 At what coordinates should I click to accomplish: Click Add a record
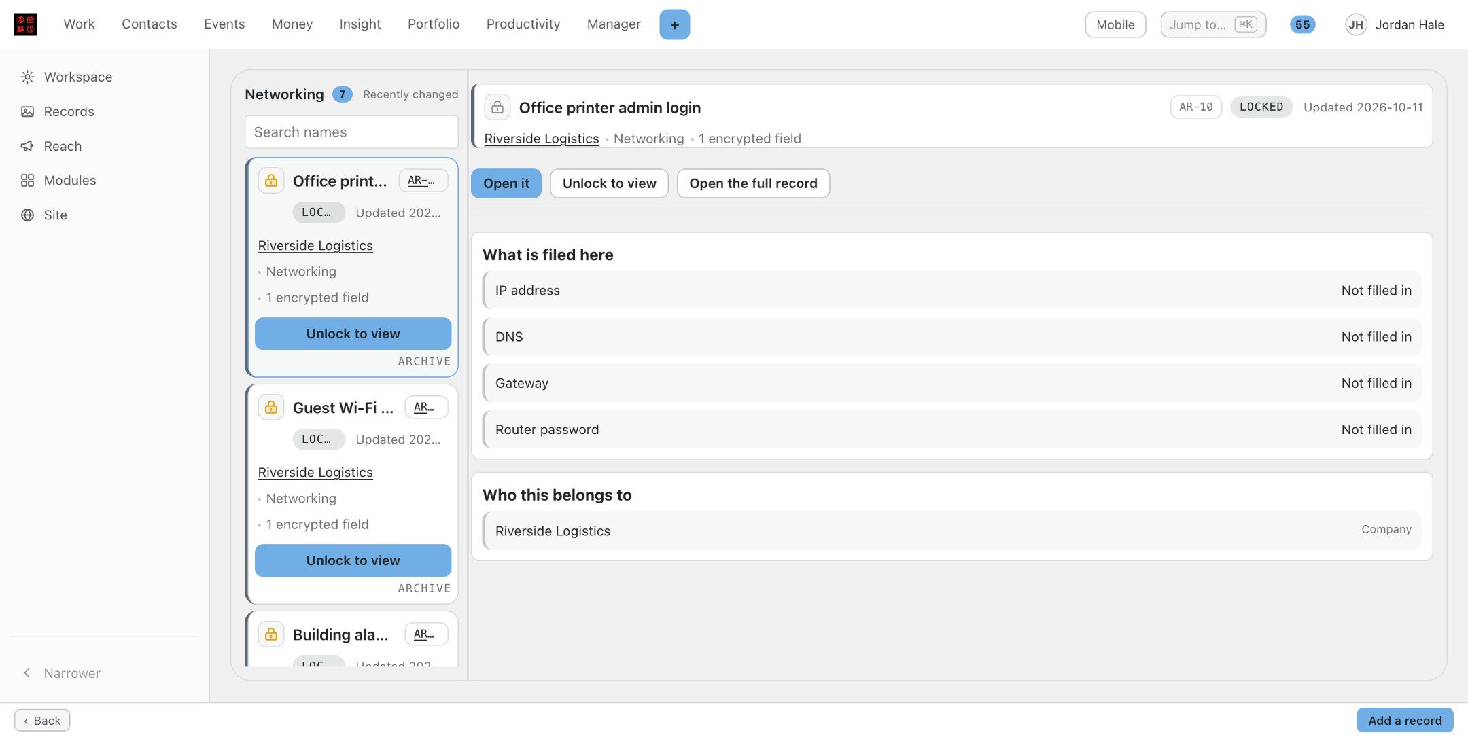(1405, 720)
